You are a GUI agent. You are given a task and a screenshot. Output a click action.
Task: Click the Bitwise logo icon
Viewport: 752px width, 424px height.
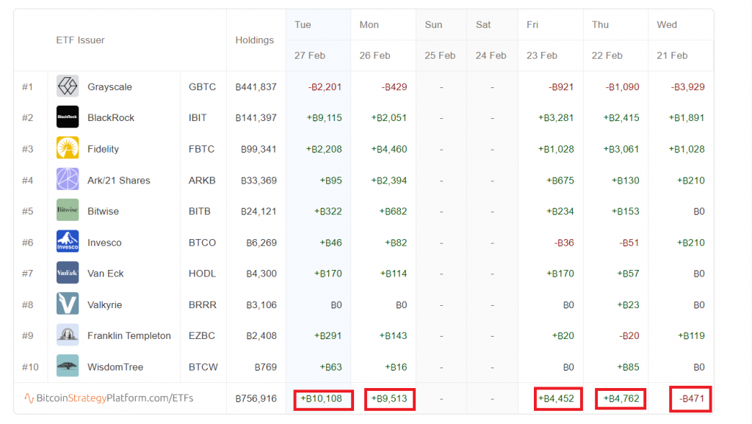[x=68, y=211]
